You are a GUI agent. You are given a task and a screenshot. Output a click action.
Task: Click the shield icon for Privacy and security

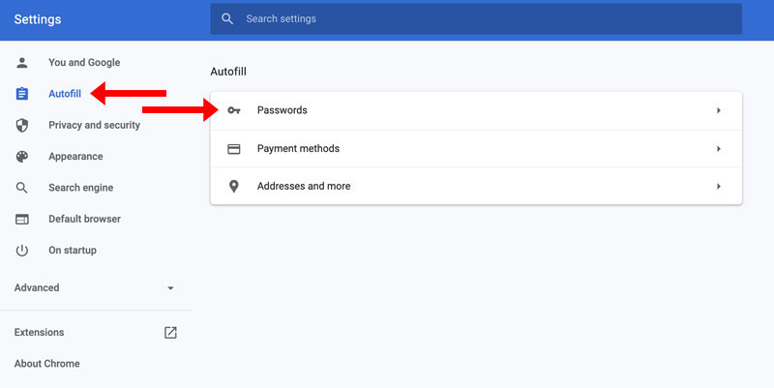[x=21, y=126]
